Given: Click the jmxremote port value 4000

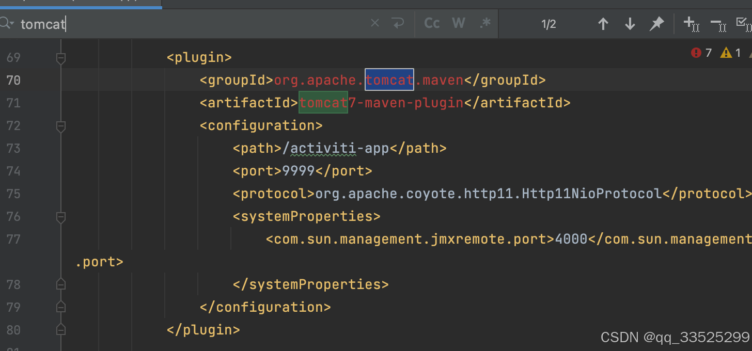Looking at the screenshot, I should (571, 239).
